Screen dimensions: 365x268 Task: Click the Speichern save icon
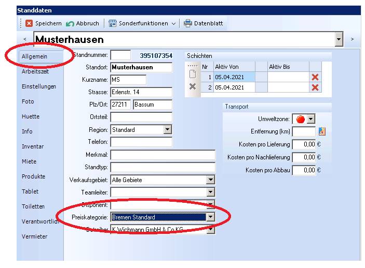coord(29,23)
